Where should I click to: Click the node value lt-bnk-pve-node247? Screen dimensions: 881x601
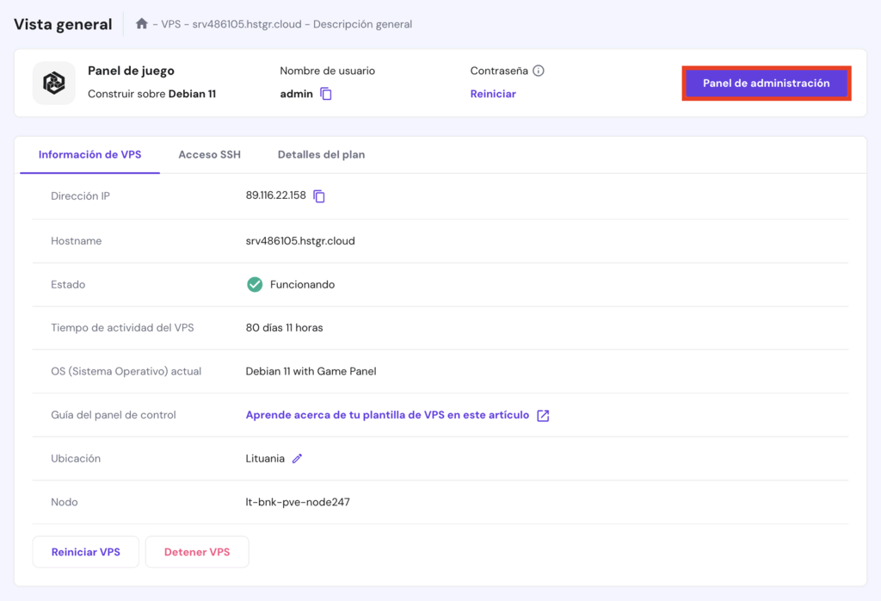(x=298, y=502)
